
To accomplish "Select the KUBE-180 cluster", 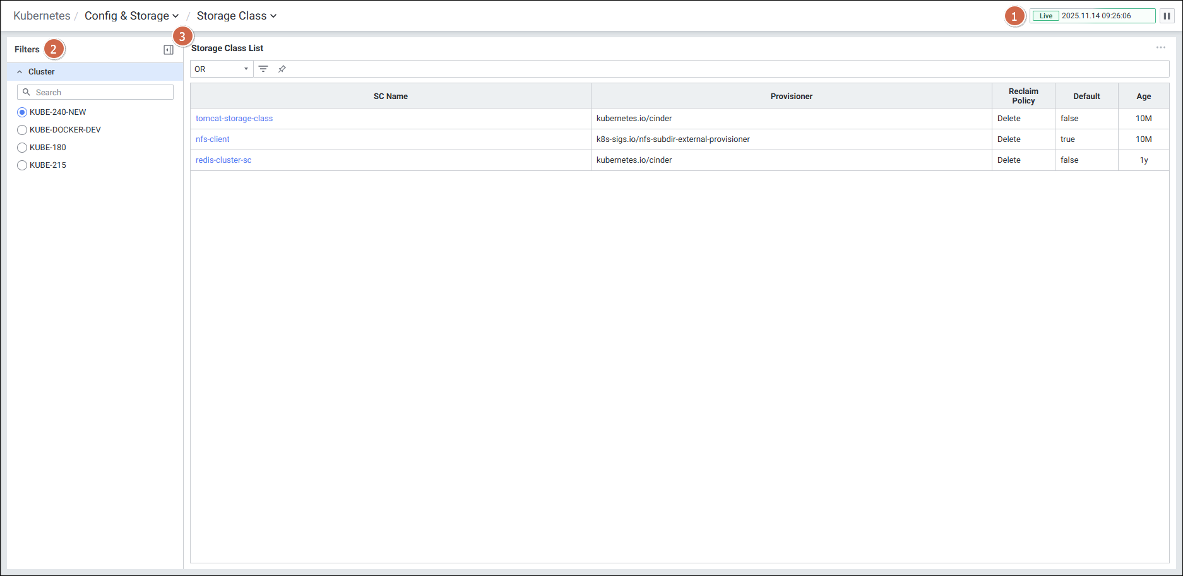I will pos(22,148).
